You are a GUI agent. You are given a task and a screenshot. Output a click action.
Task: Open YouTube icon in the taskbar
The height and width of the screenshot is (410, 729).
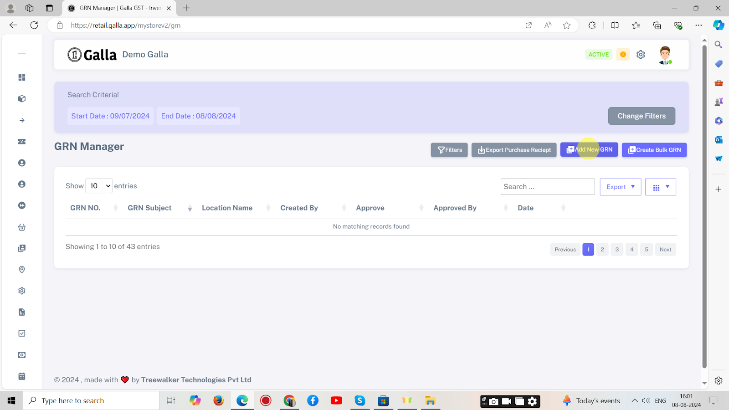click(x=336, y=400)
